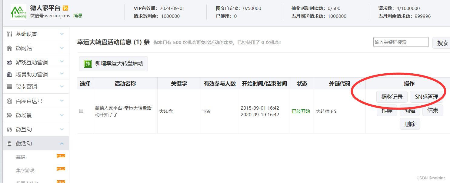This screenshot has width=450, height=183.
Task: Expand the 微互动 chevron
Action: [x=62, y=129]
